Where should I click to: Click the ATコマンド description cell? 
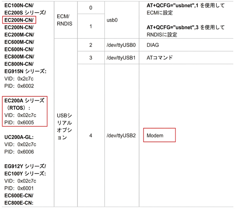186,58
